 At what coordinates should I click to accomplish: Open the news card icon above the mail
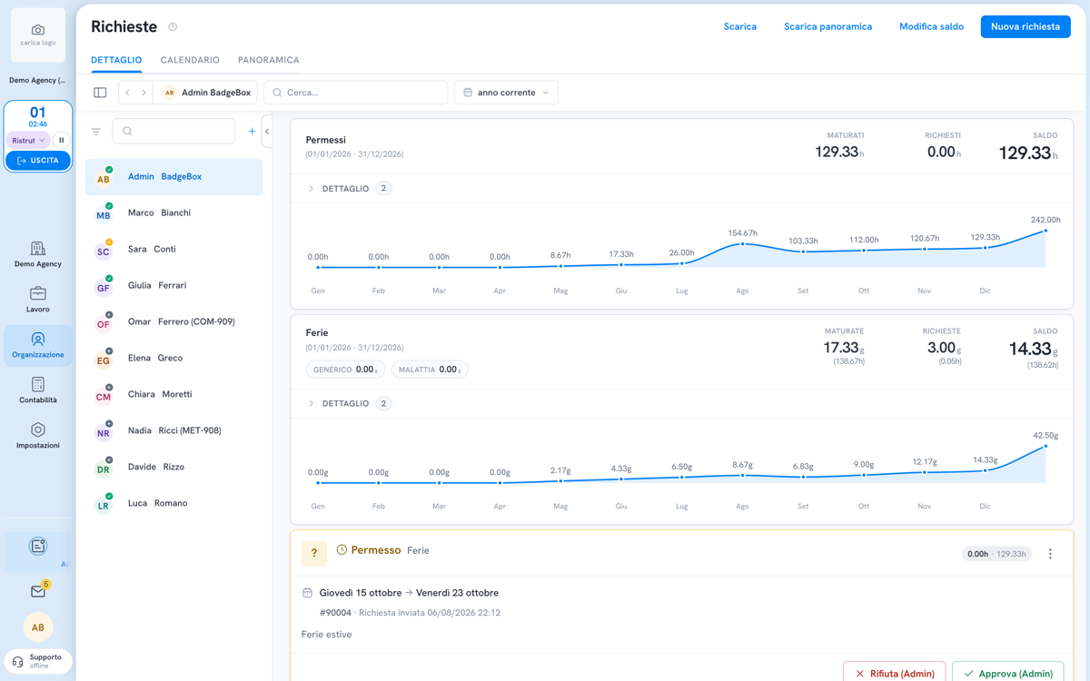click(38, 547)
